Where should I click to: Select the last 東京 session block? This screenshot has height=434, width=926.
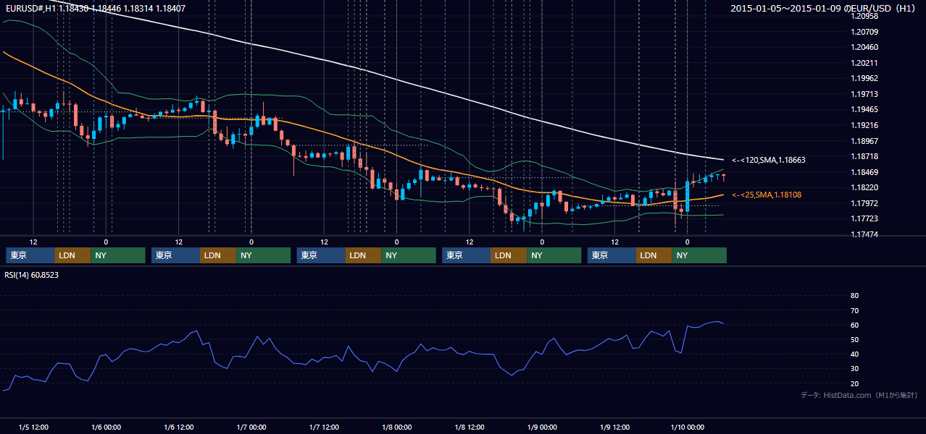coord(612,255)
